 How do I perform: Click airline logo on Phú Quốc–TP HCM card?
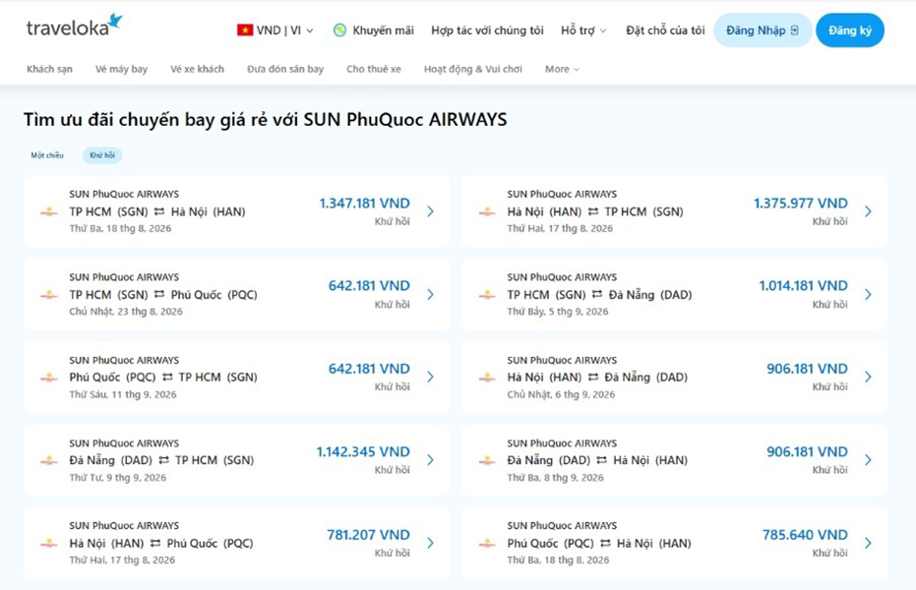click(49, 378)
